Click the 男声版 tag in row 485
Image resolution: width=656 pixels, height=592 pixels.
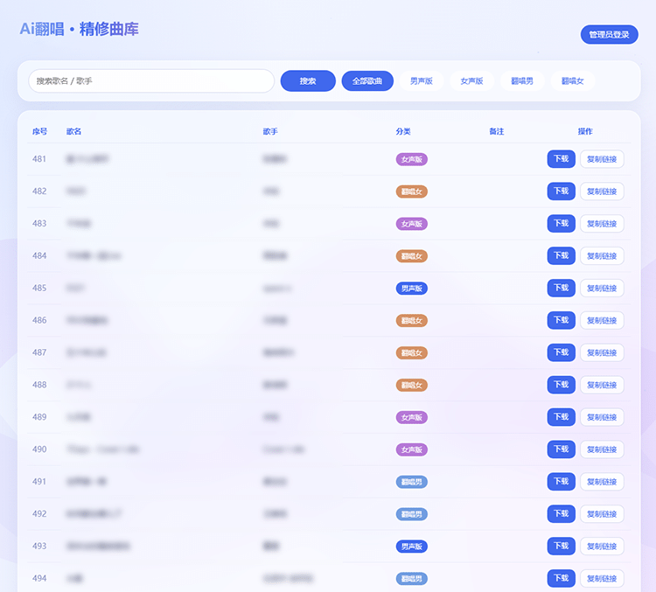tap(412, 289)
